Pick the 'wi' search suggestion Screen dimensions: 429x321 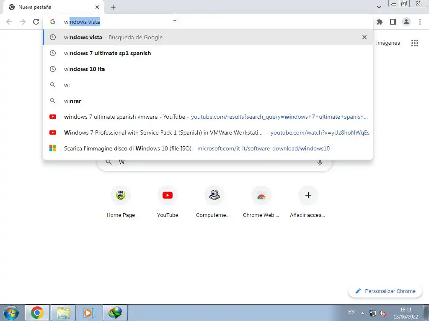pos(208,85)
